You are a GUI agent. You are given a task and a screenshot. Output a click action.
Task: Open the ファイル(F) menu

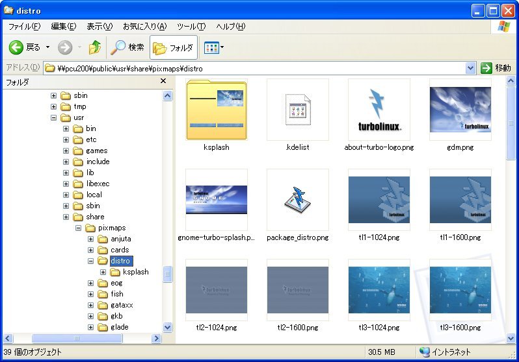click(24, 27)
